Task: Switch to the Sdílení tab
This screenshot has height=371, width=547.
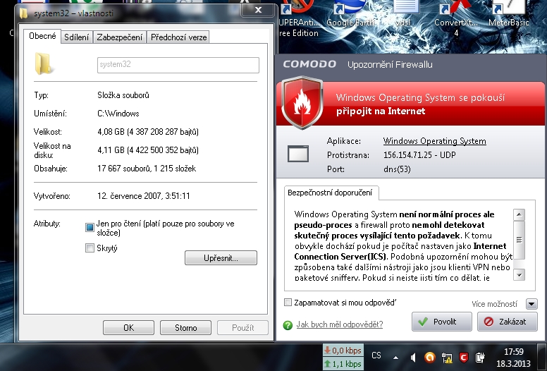Action: (x=77, y=37)
